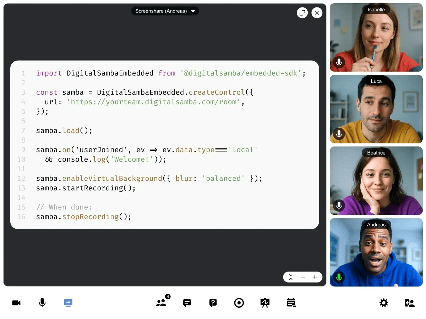Click the 'samba.load();' code line
This screenshot has width=426, height=319.
64,131
